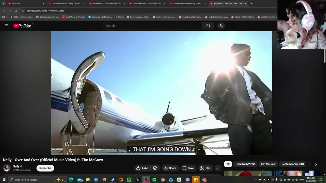Open Cute Harajuku stars bookmark

click(138, 17)
